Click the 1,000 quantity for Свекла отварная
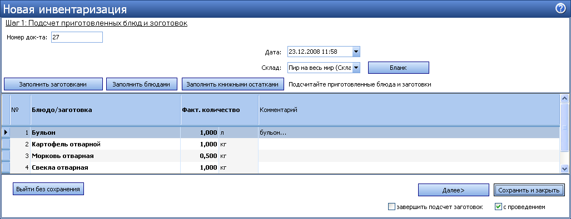 [x=200, y=168]
